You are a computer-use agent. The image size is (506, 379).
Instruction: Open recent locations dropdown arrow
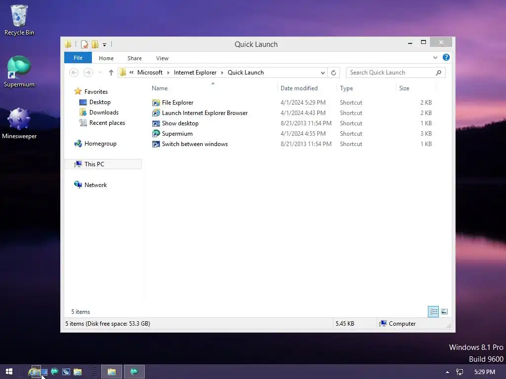(x=100, y=73)
